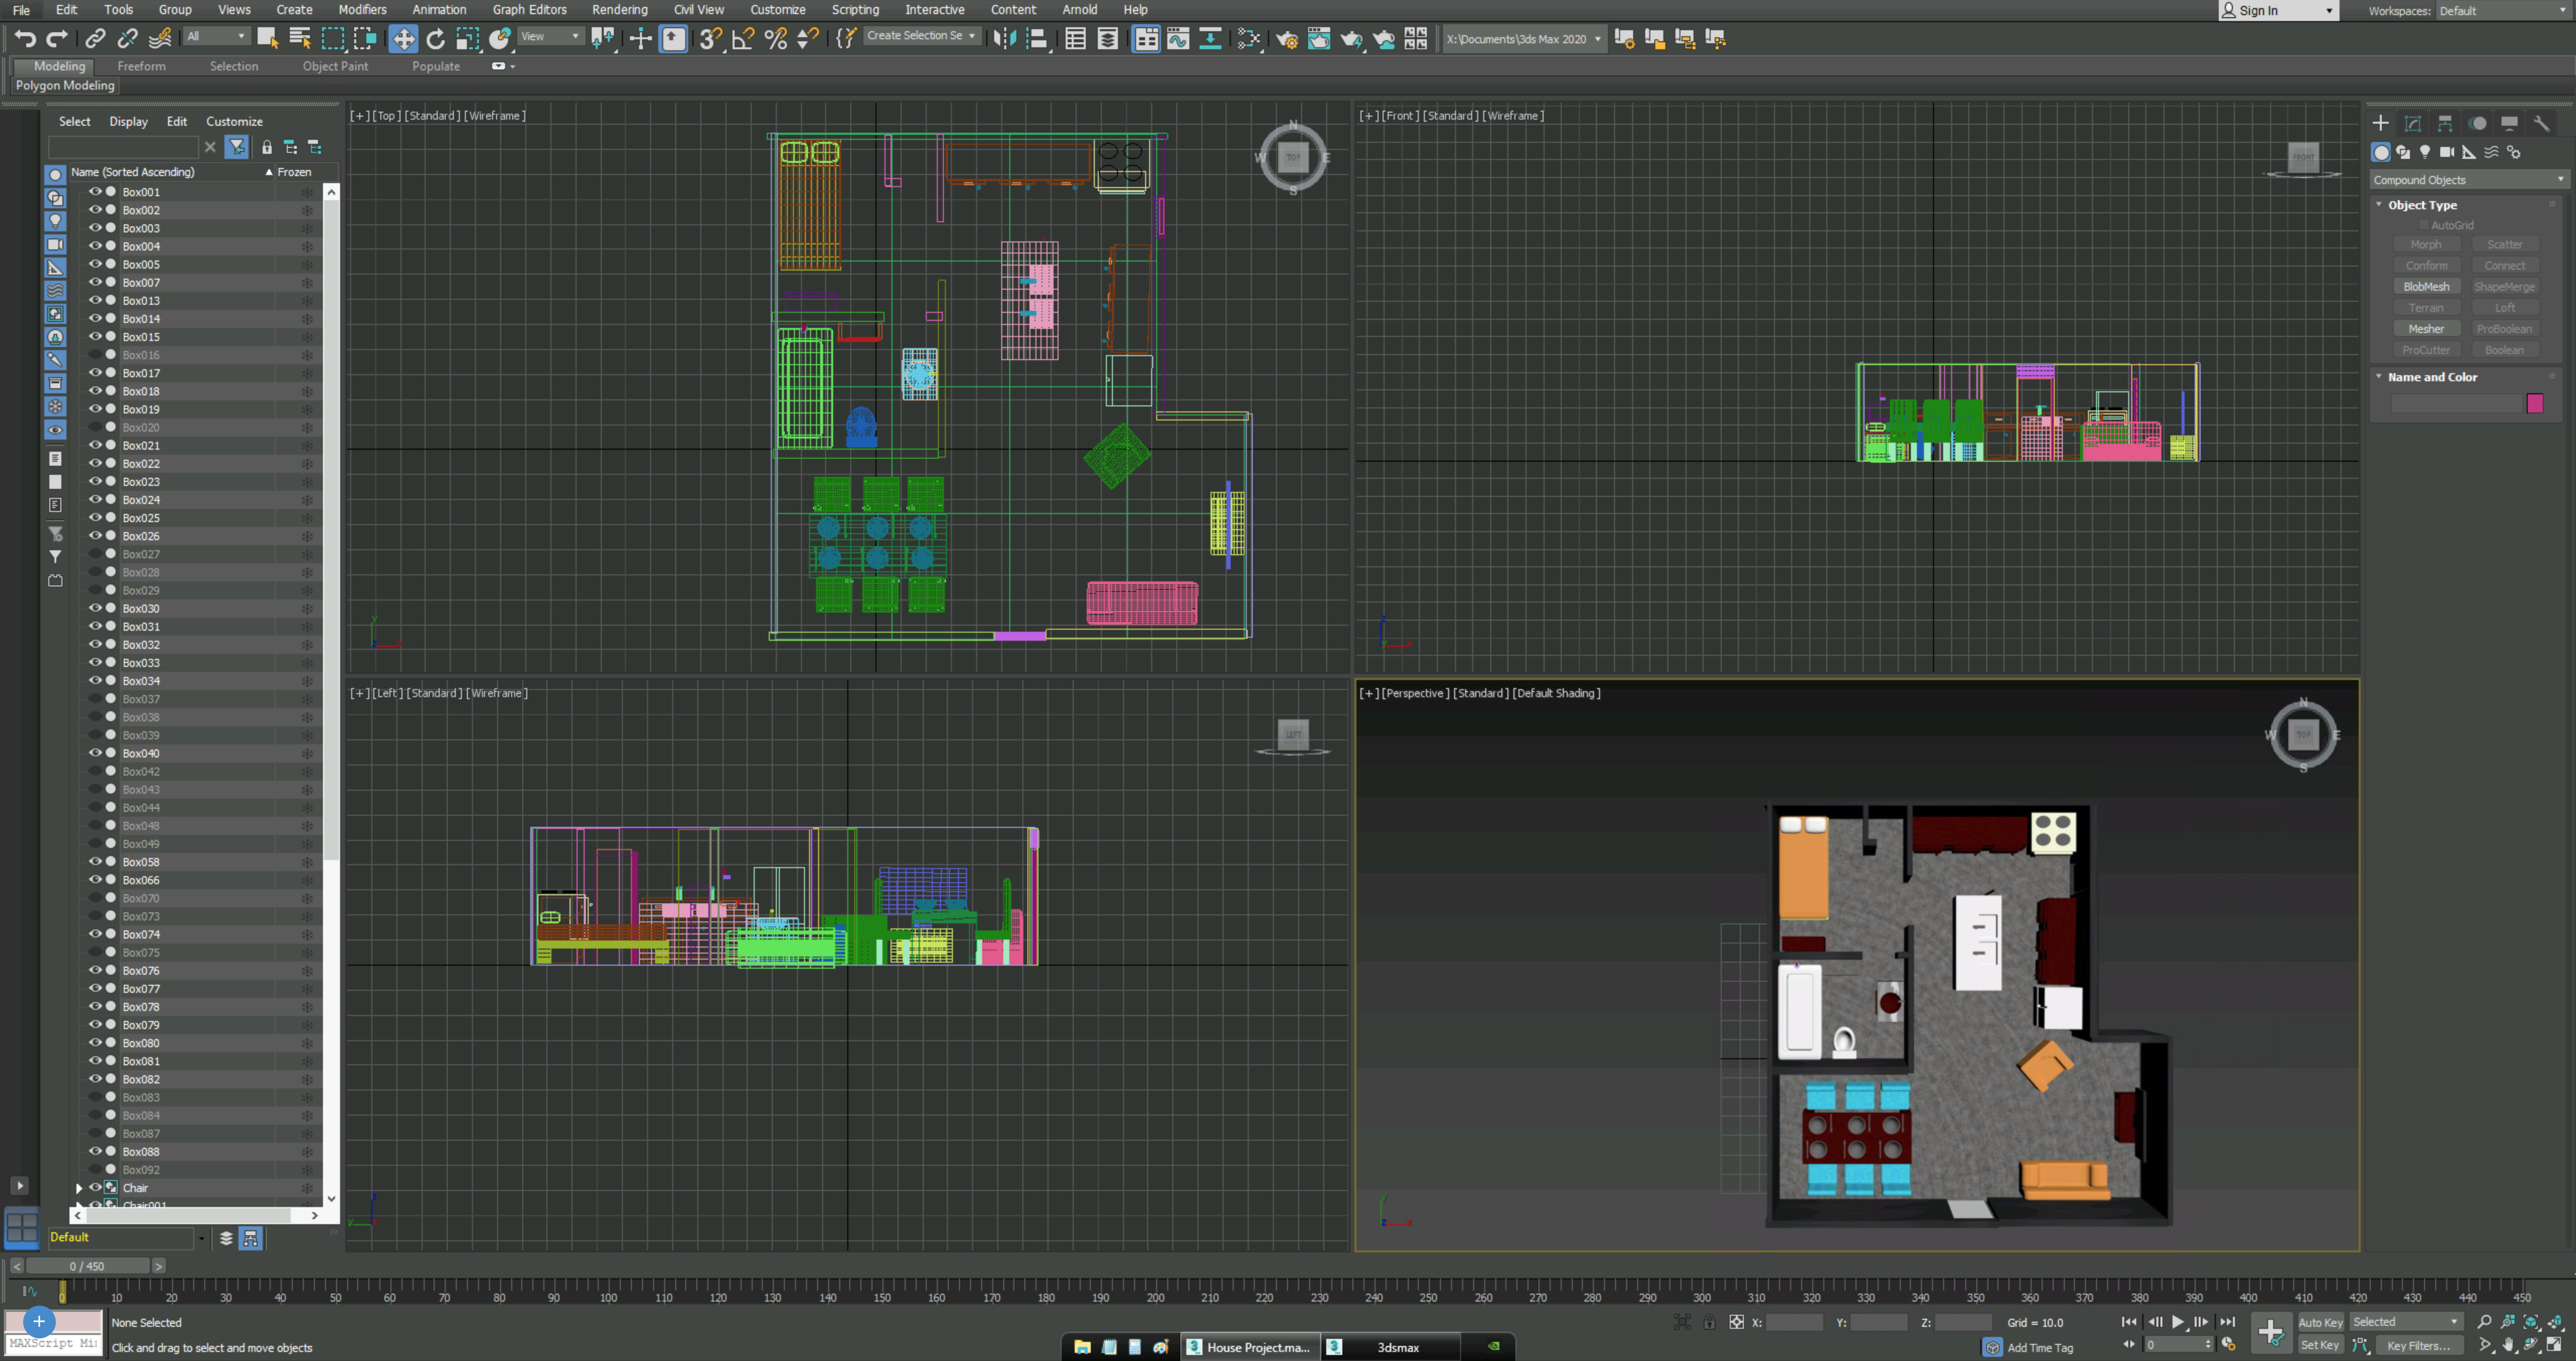The width and height of the screenshot is (2576, 1361).
Task: Open the Modify panel tab icon
Action: [2413, 123]
